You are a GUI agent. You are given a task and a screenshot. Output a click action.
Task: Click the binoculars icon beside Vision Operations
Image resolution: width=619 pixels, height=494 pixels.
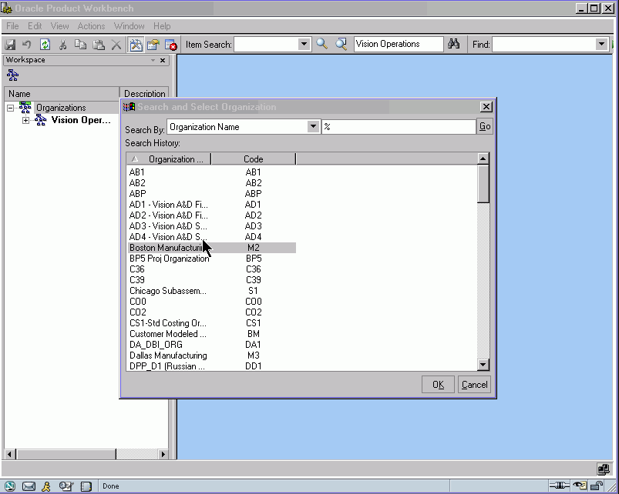(x=454, y=44)
